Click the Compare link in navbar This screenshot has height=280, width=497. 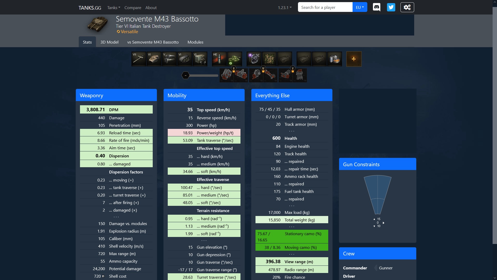(133, 8)
